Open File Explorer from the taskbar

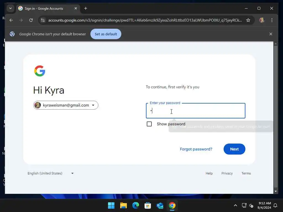pyautogui.click(x=124, y=205)
